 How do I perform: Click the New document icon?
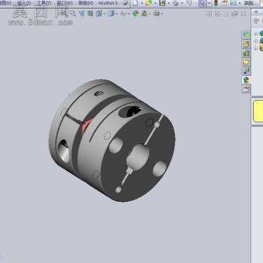(x=135, y=3)
